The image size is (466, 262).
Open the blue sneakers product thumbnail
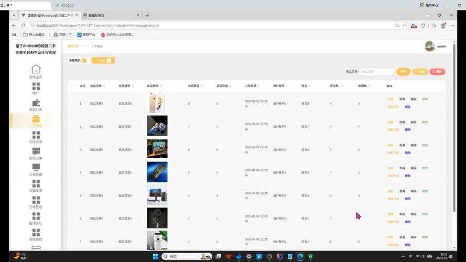[157, 126]
